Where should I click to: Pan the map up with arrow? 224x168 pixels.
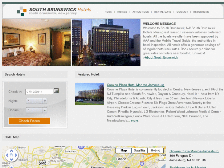11,151
